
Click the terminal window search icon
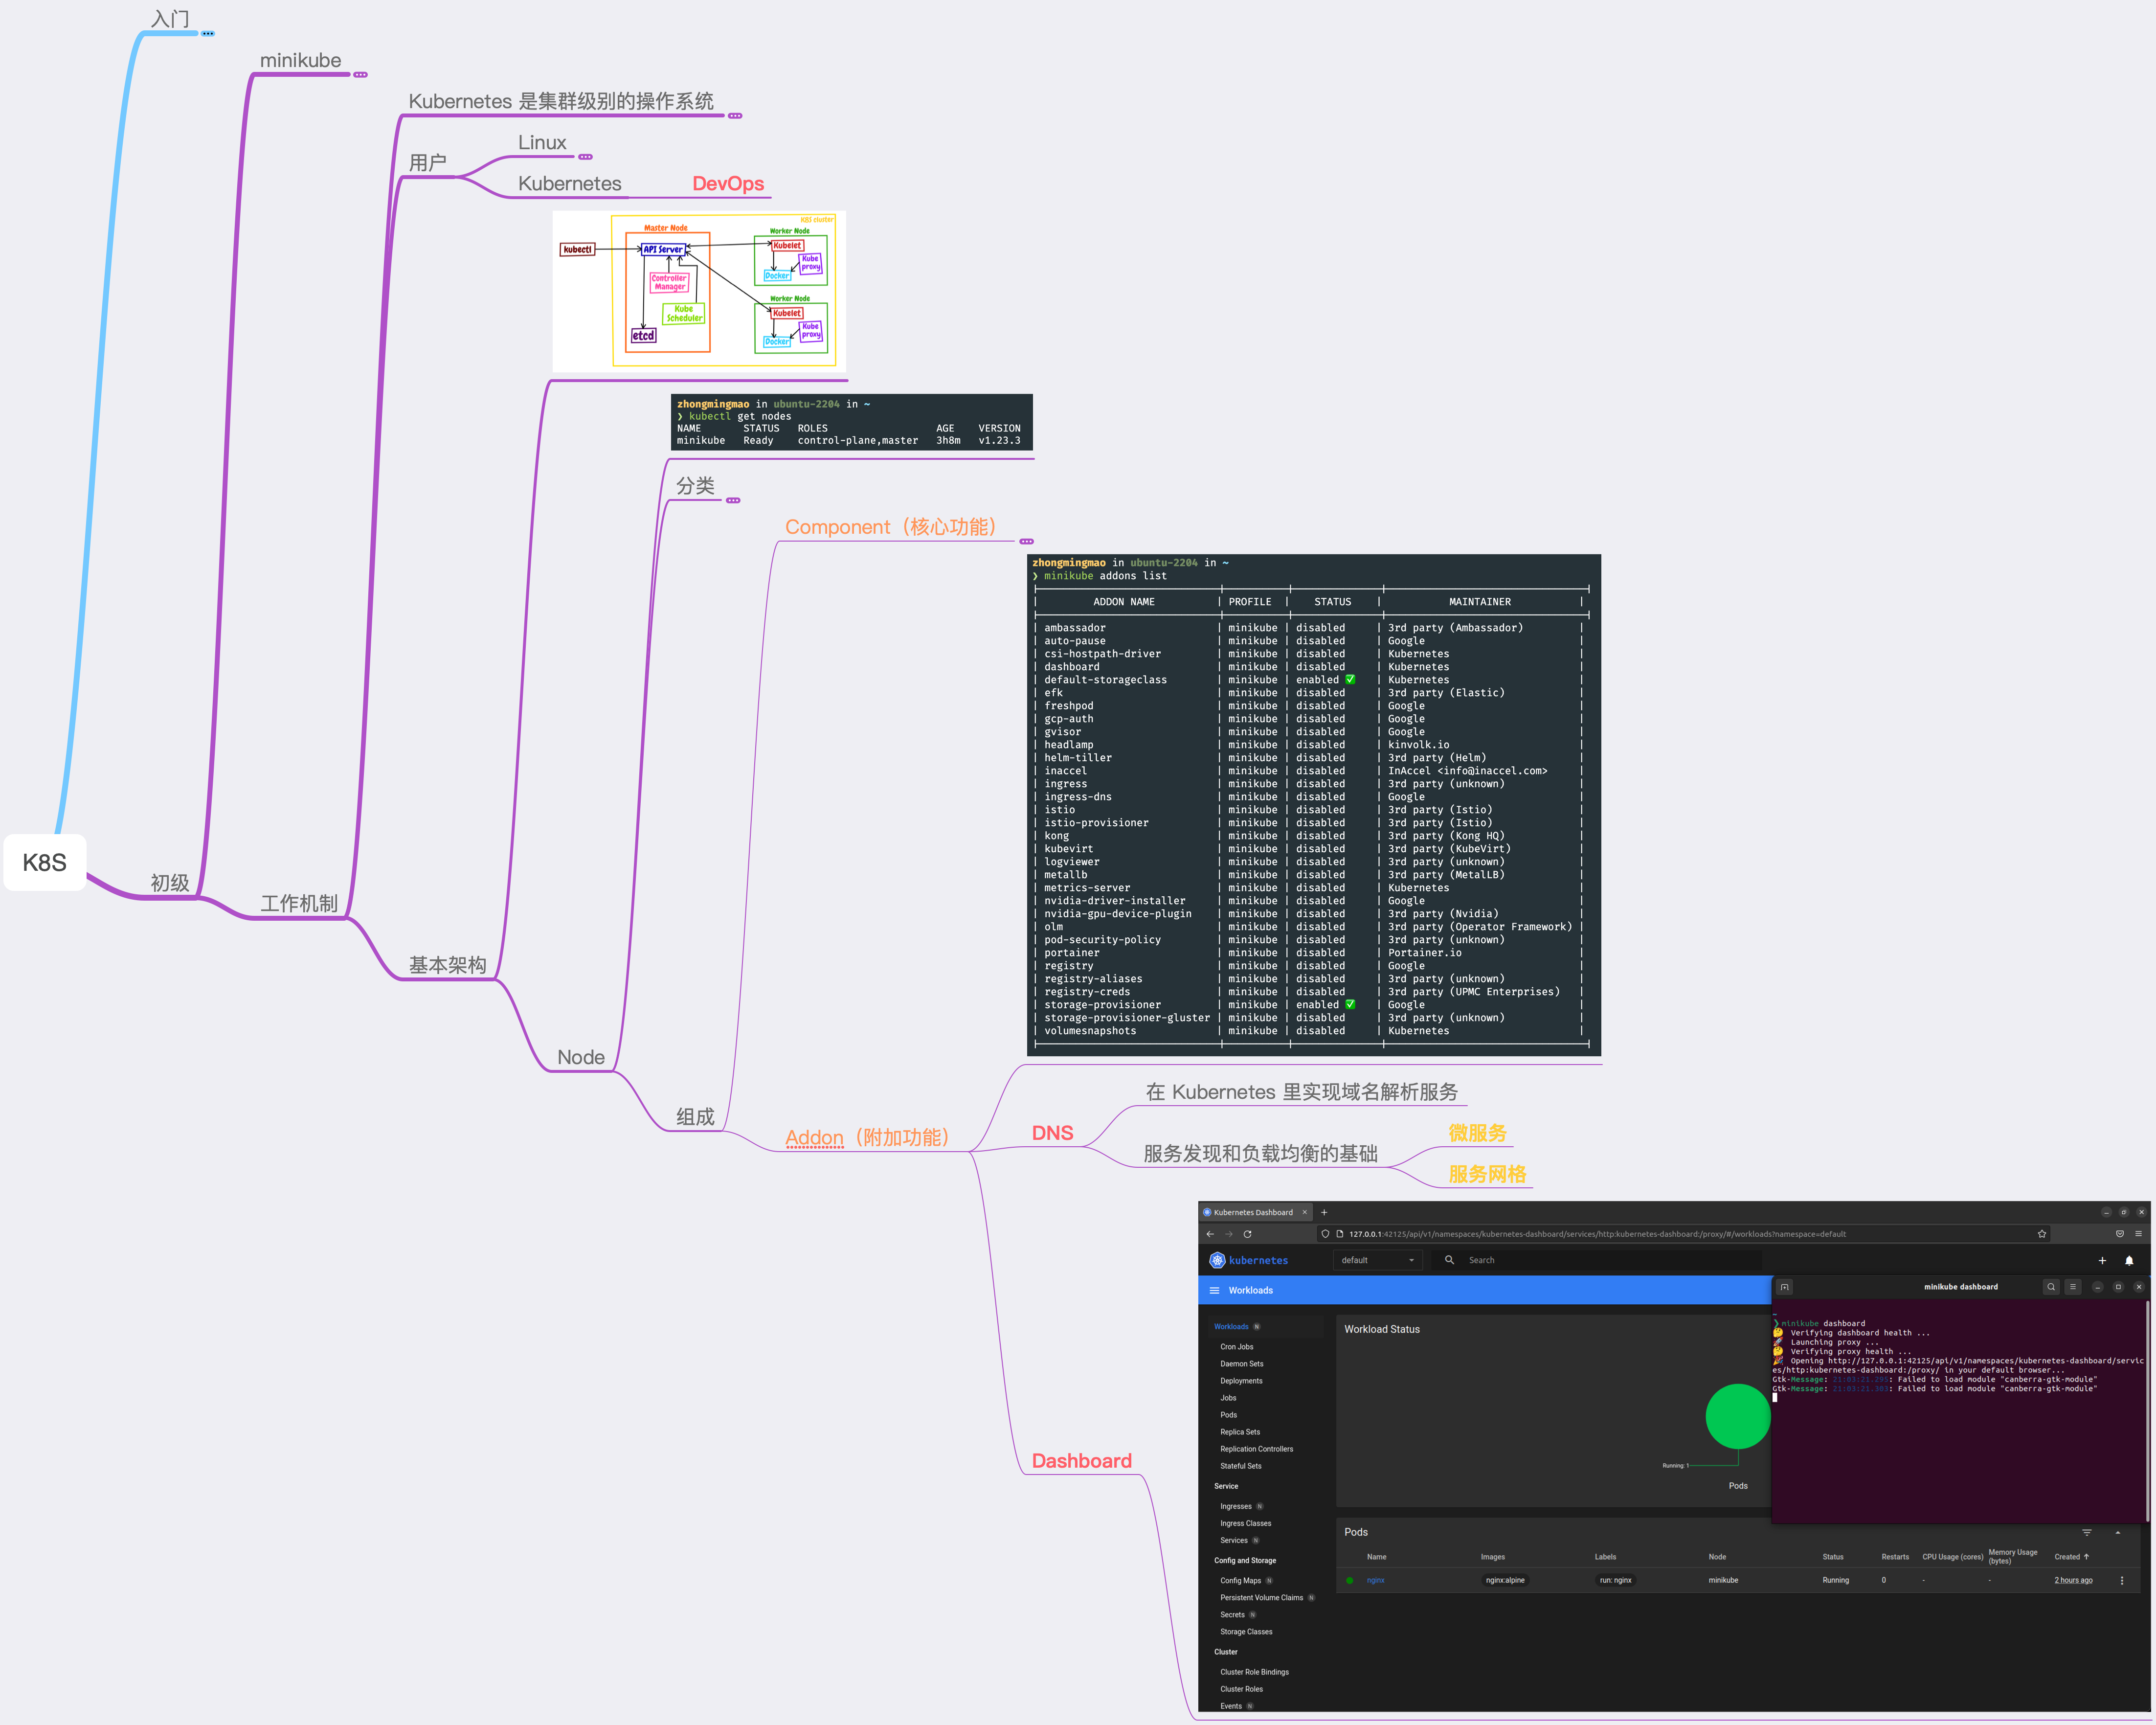click(x=2051, y=1287)
